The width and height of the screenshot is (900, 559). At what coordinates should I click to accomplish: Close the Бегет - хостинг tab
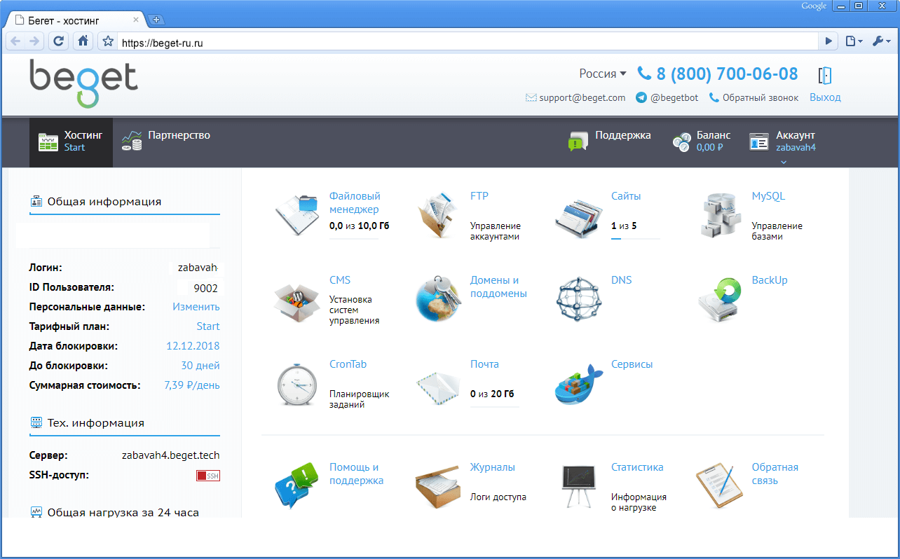coord(136,20)
